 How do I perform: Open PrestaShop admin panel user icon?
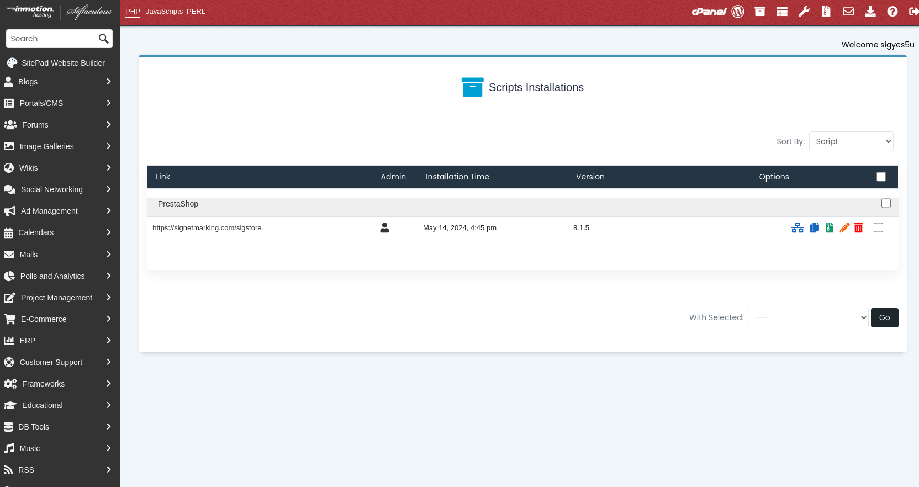pyautogui.click(x=384, y=227)
